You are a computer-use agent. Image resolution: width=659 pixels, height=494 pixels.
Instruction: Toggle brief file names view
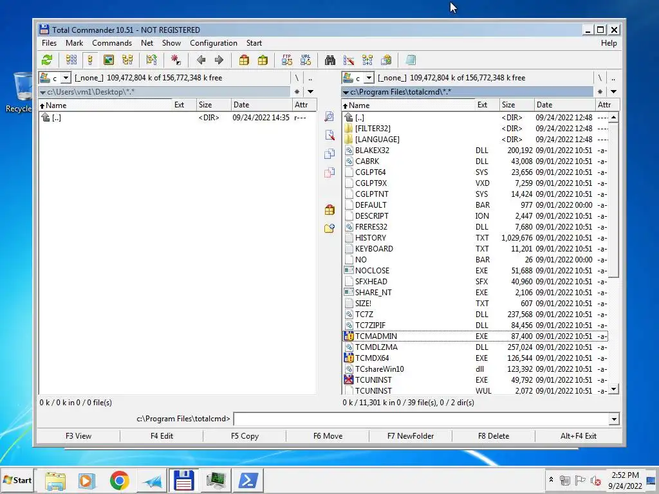pyautogui.click(x=71, y=60)
